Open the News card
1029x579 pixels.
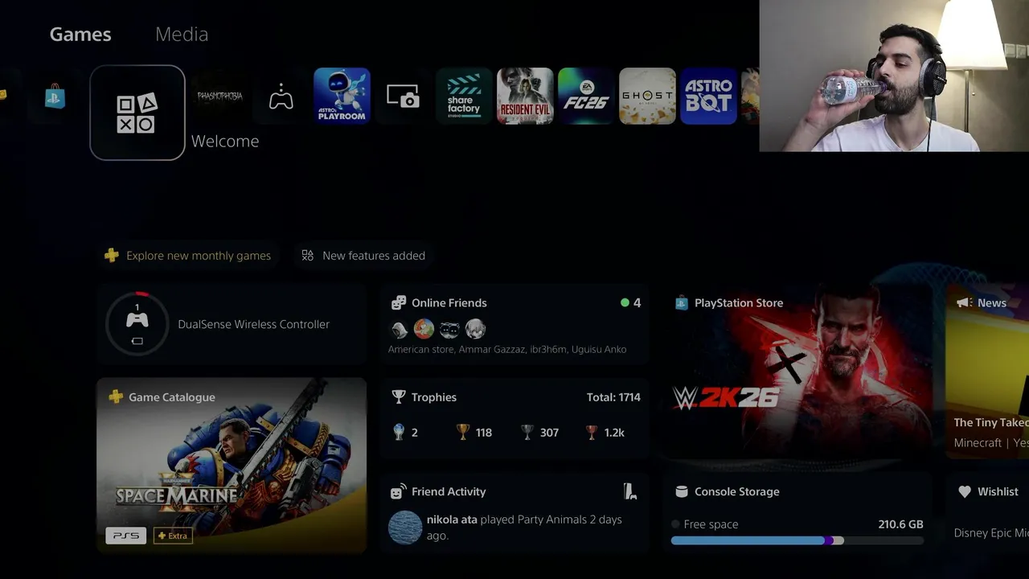(x=987, y=372)
